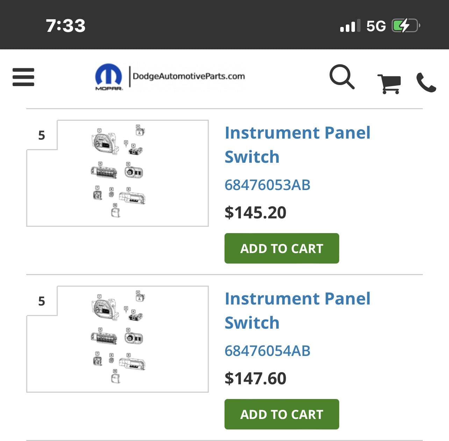
Task: Open the search magnifier icon
Action: [342, 77]
